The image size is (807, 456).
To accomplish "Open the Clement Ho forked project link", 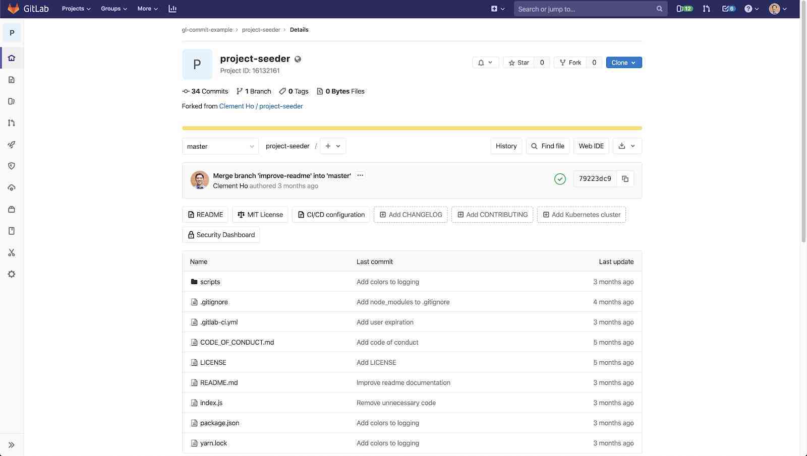I will 261,106.
